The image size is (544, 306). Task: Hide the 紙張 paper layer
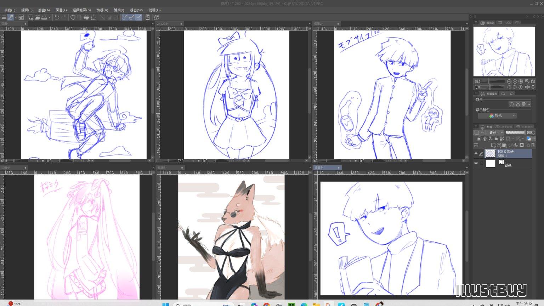click(x=476, y=163)
